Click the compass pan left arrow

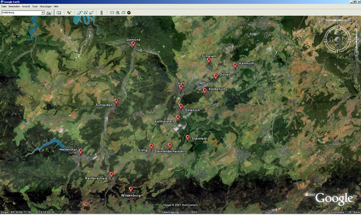coord(331,39)
